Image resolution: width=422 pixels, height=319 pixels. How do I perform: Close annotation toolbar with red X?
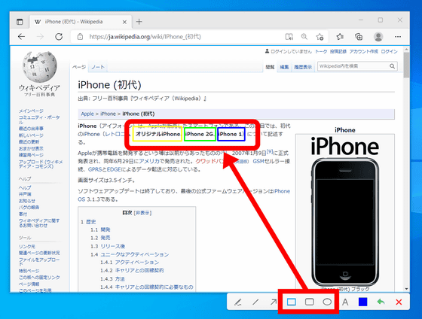click(399, 302)
